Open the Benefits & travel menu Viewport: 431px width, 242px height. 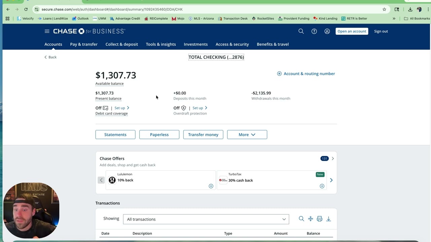point(273,44)
